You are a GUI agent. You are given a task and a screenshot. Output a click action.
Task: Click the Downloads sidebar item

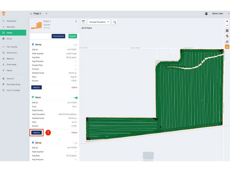coord(11,64)
